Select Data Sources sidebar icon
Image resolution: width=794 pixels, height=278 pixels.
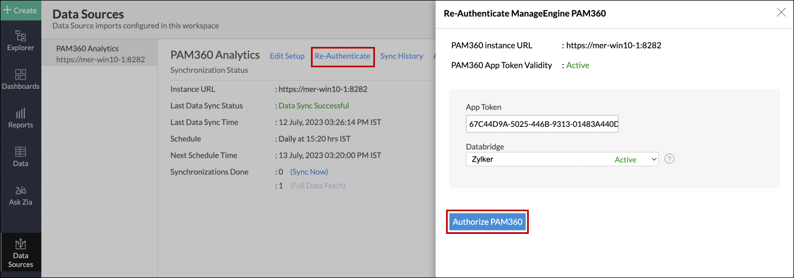pos(20,253)
